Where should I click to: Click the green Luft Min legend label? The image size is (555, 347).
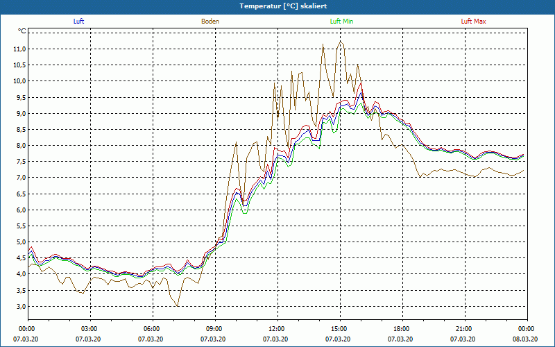pos(341,22)
